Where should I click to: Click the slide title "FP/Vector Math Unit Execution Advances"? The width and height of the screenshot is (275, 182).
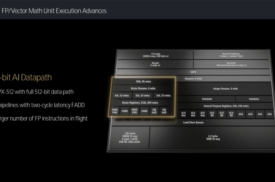point(54,11)
